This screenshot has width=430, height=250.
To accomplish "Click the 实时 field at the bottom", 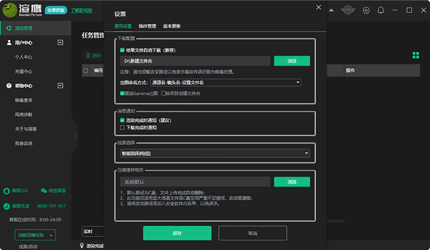I will coord(92,232).
